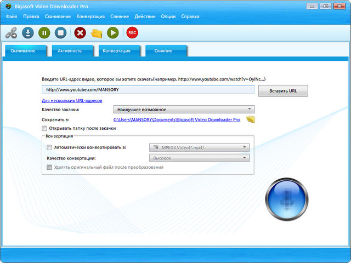Open the download folder from the toolbar
351x263 pixels.
(x=97, y=33)
